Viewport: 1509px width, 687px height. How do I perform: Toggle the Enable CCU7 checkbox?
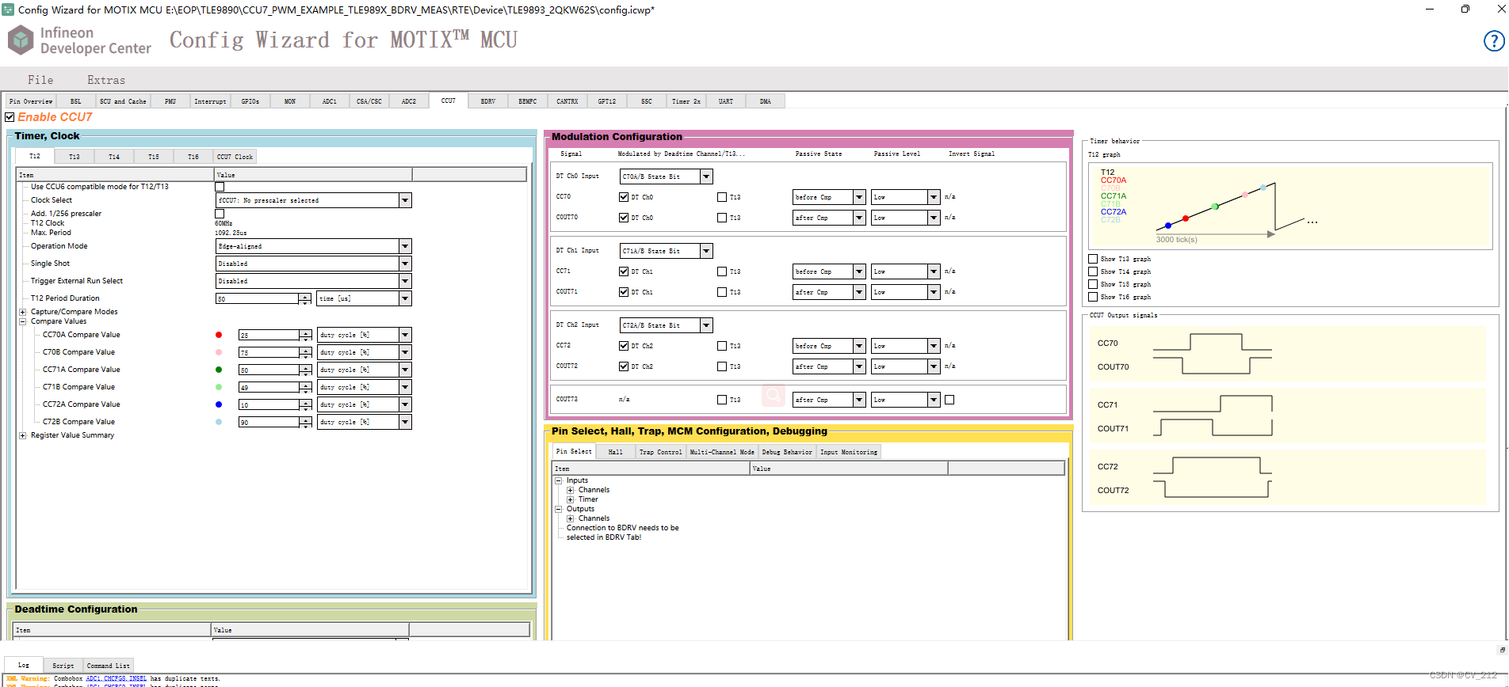pos(10,117)
